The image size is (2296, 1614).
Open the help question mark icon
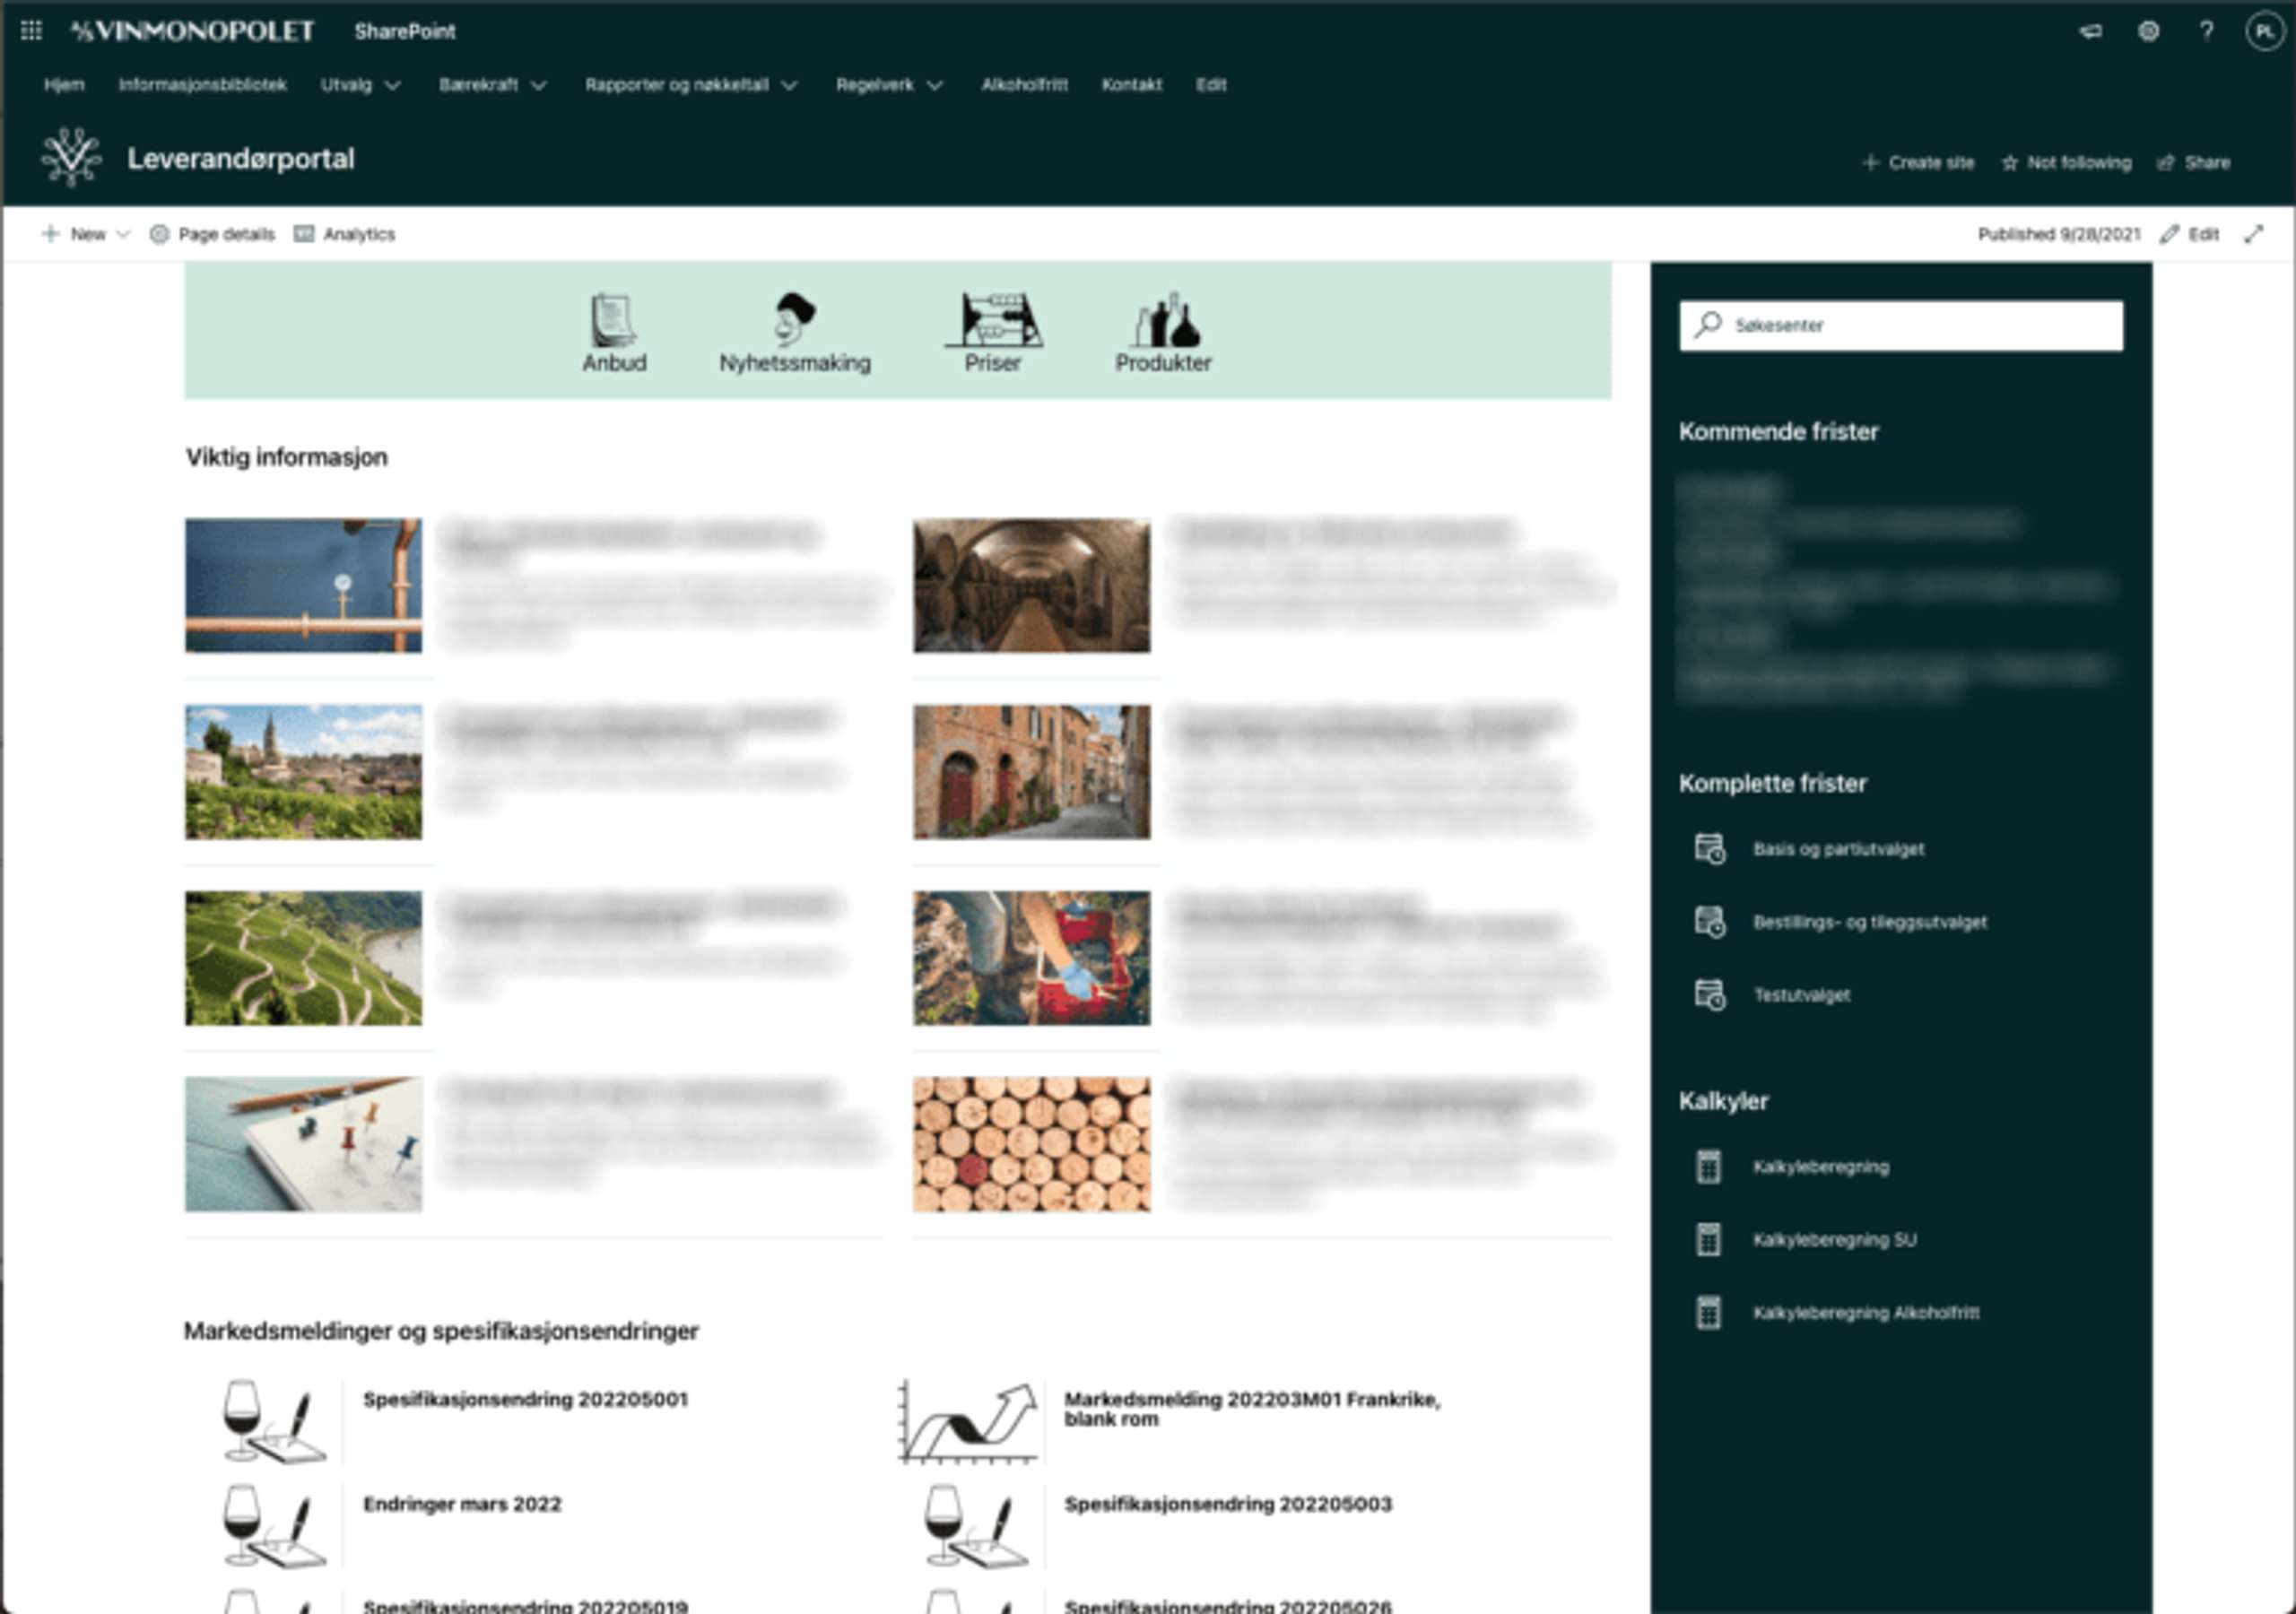tap(2206, 31)
